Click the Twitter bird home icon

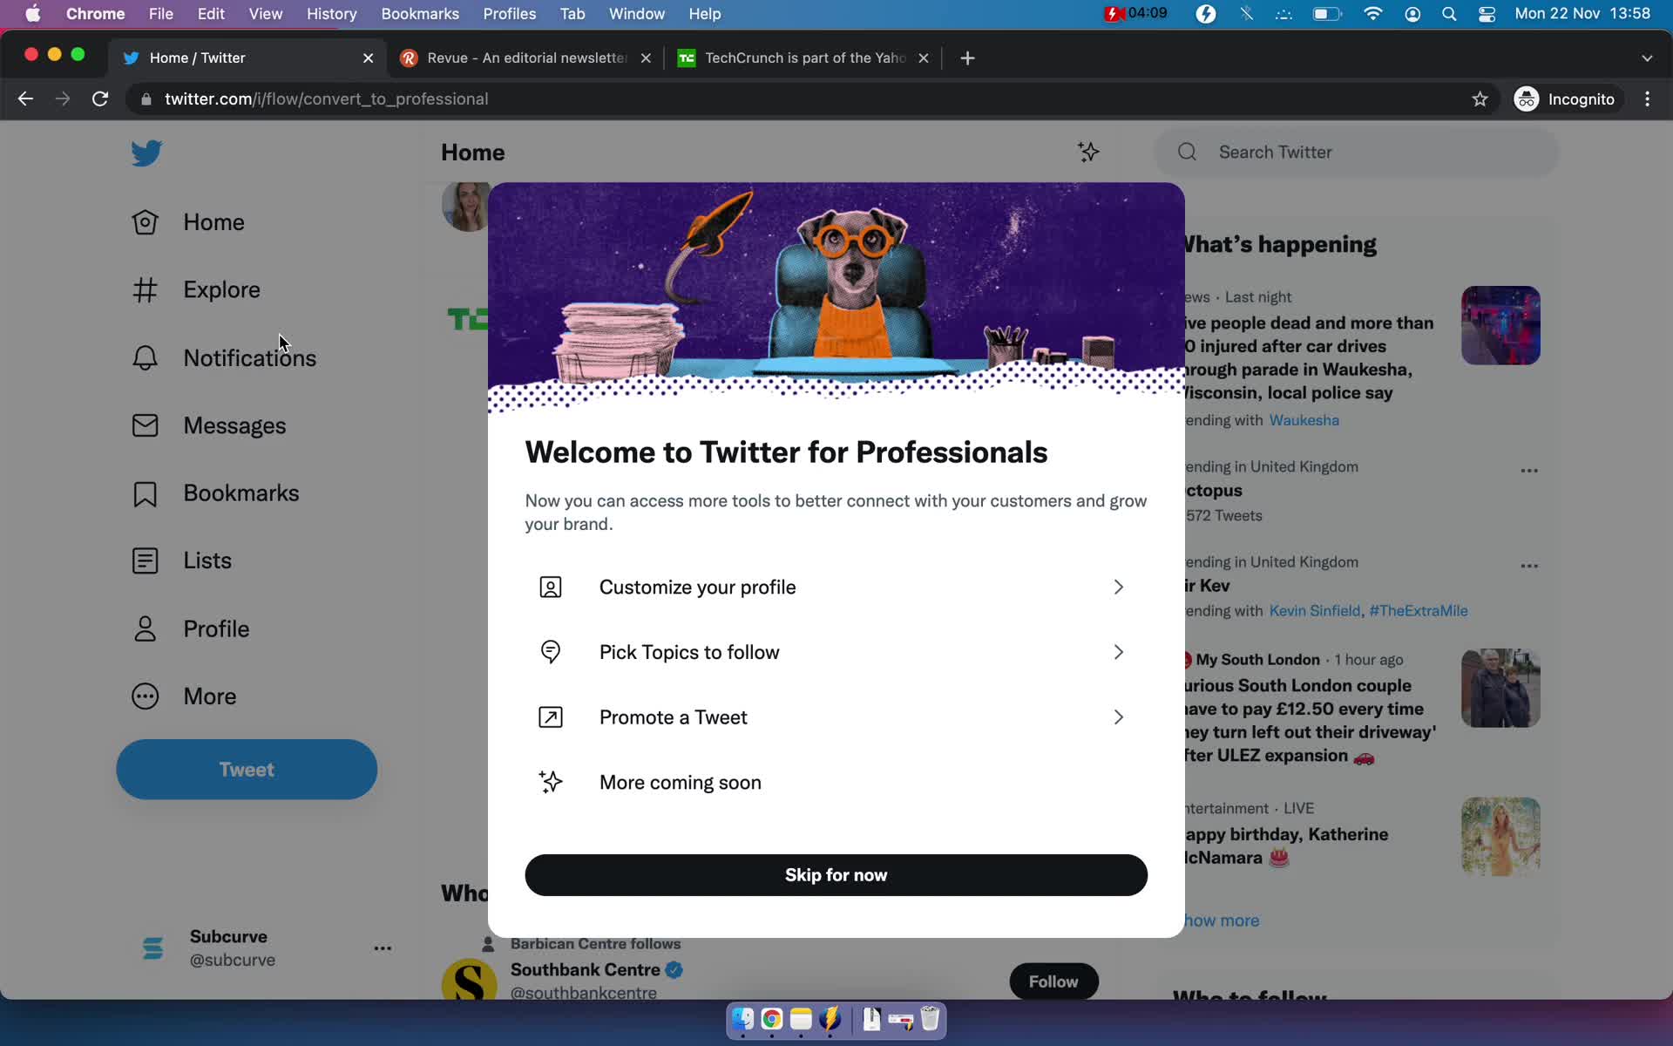point(146,153)
